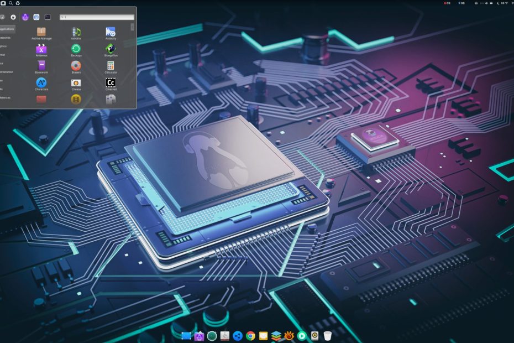Open Archive Manager from the app menu
Viewport: 514px width, 343px height.
[41, 34]
